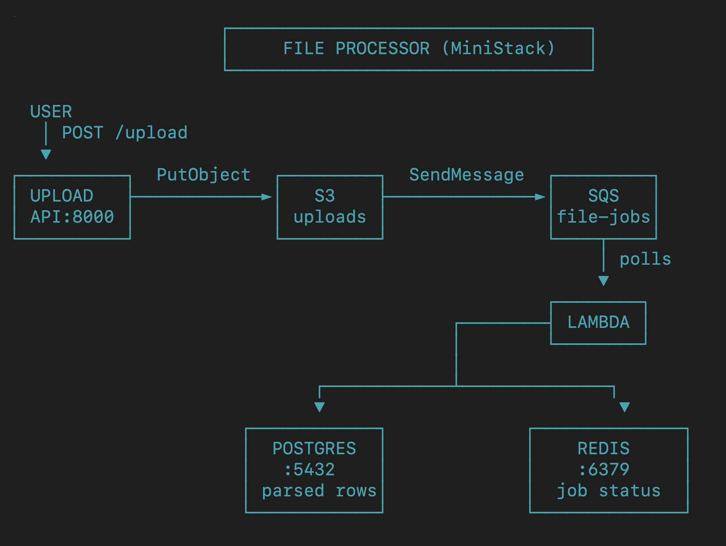Click the arrowhead below USER
Screen dimensions: 726x546
pyautogui.click(x=46, y=154)
